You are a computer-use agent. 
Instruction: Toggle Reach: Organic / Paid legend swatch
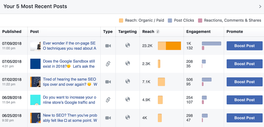coord(121,20)
